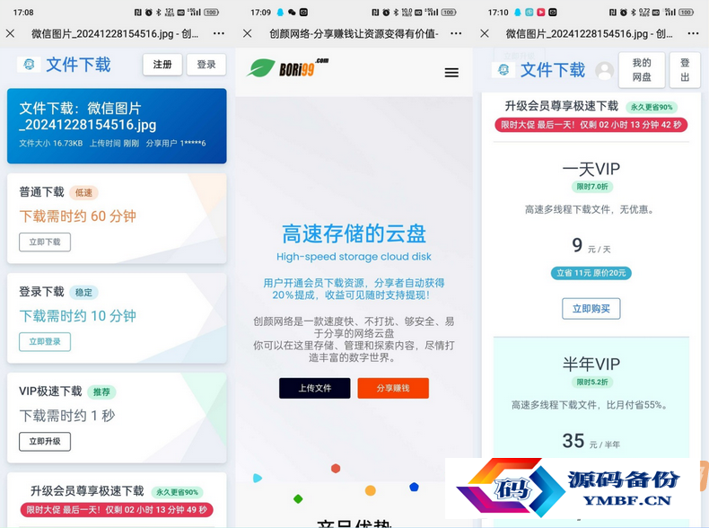Click 立即升级 for VIP download

[x=45, y=442]
